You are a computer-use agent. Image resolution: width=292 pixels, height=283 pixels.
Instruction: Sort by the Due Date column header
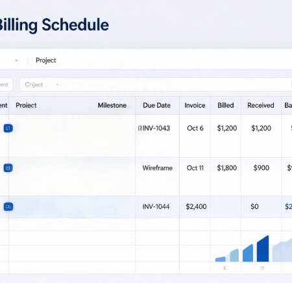pos(157,105)
